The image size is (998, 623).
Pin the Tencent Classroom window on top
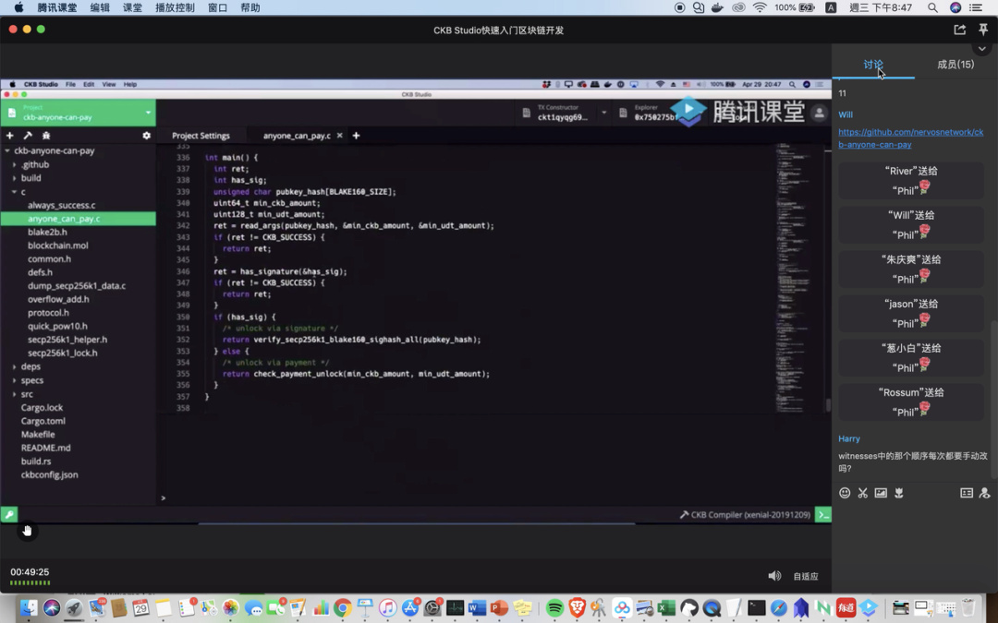pyautogui.click(x=983, y=30)
